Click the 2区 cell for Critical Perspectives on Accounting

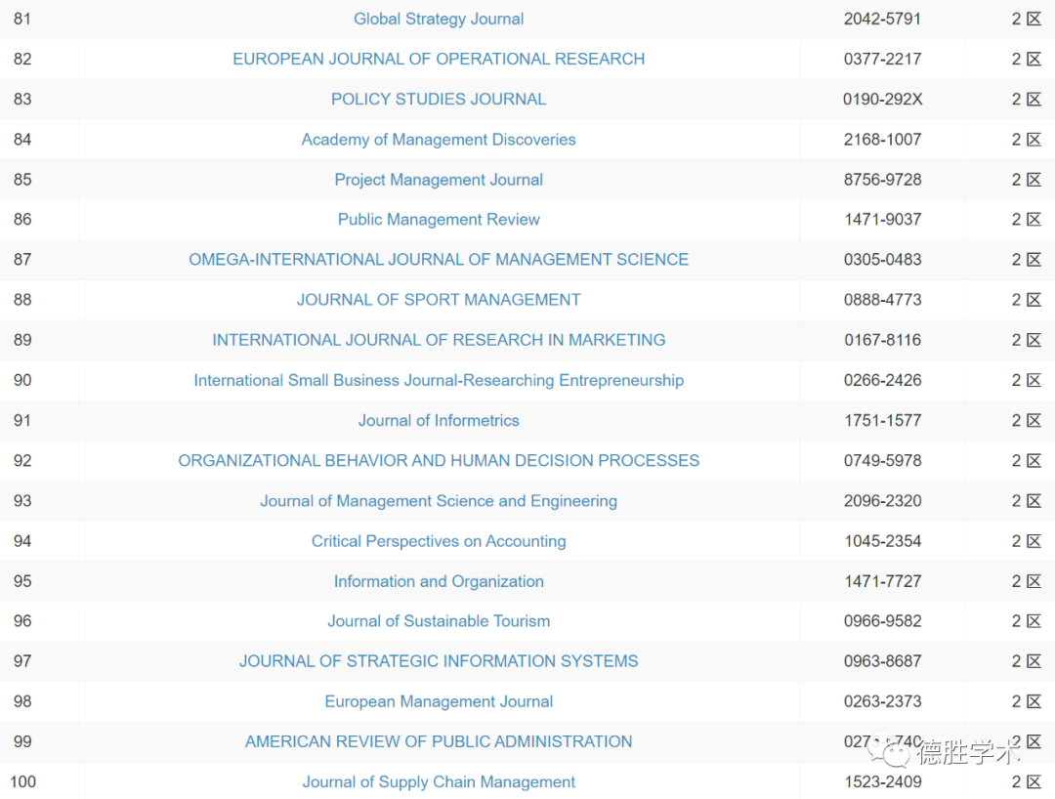pos(1026,541)
